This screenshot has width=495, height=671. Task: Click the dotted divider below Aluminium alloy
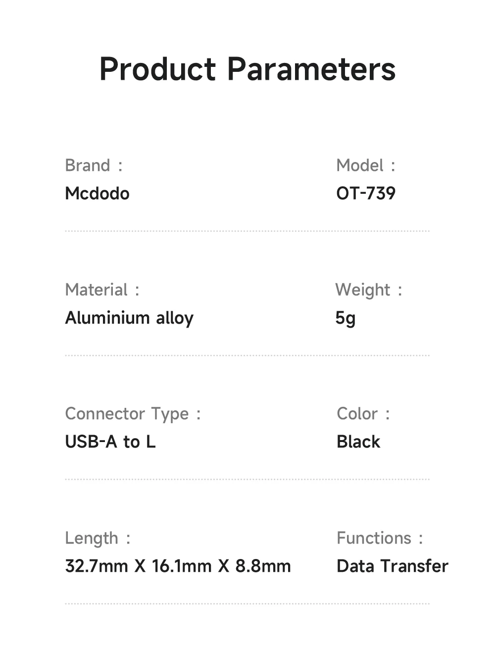pos(247,355)
